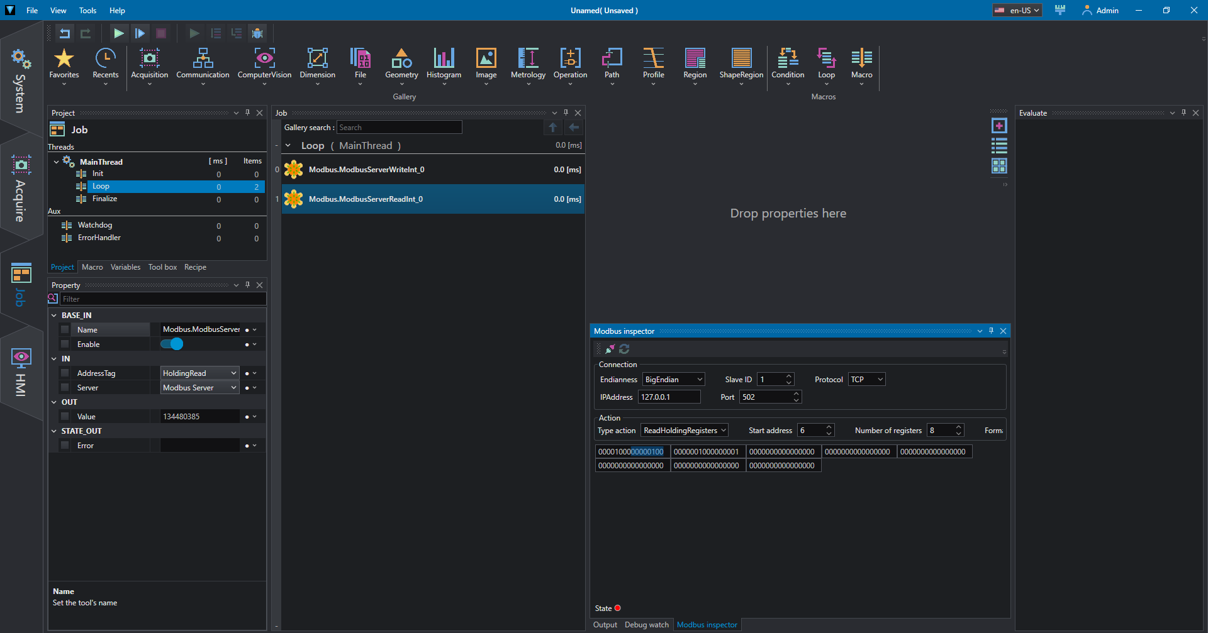Check the Value property checkbox
1208x633 pixels.
[65, 417]
